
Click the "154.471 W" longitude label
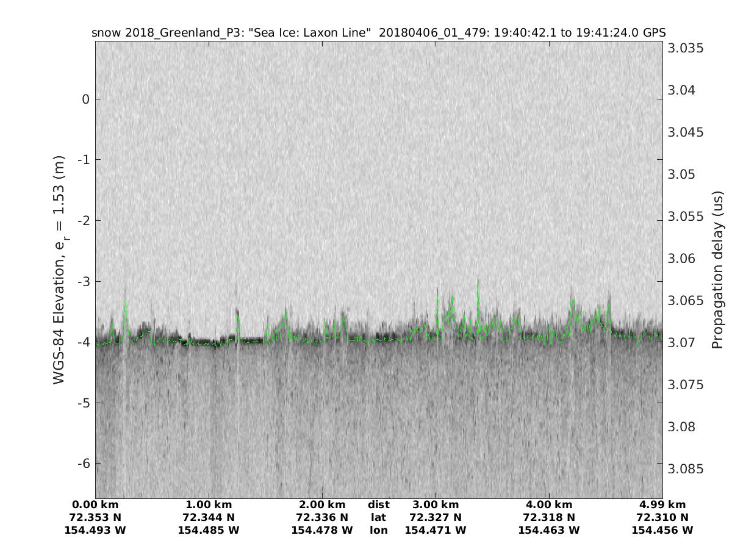pyautogui.click(x=436, y=530)
